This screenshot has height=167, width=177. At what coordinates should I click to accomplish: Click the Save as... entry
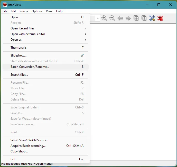click(x=45, y=113)
